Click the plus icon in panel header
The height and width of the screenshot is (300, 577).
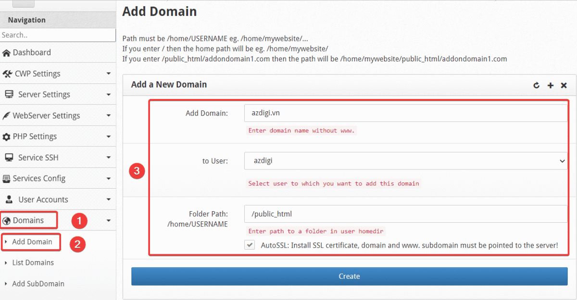click(x=551, y=85)
